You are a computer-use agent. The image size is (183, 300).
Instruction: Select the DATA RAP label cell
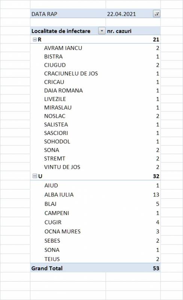[68, 14]
